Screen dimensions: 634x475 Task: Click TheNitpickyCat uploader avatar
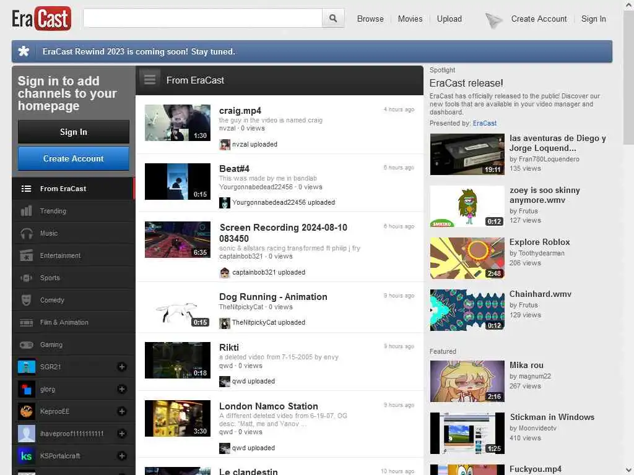[224, 323]
